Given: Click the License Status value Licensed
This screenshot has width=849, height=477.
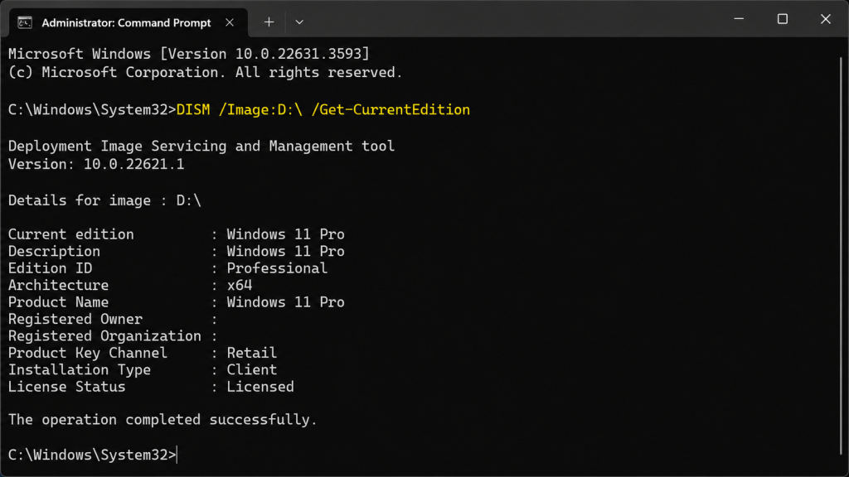Looking at the screenshot, I should (260, 387).
